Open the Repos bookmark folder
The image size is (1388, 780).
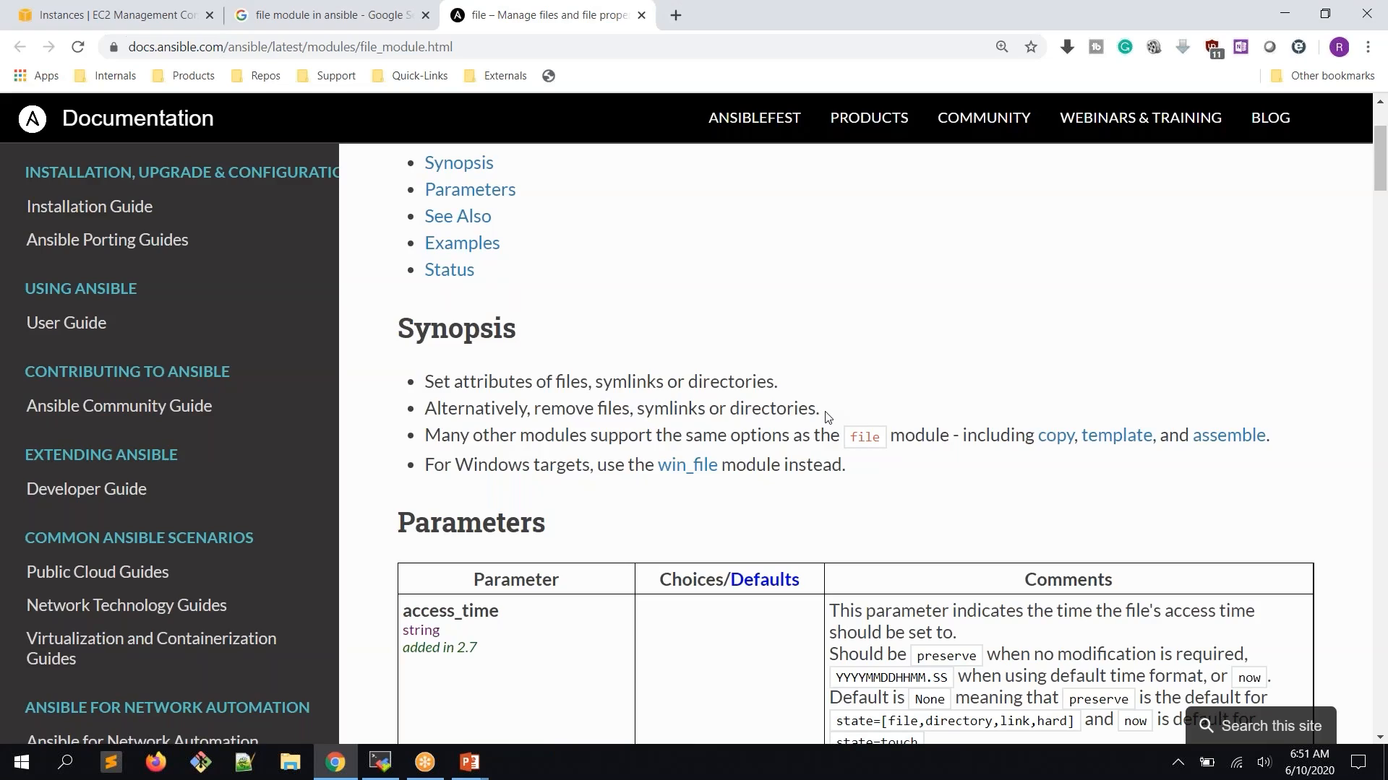(256, 76)
